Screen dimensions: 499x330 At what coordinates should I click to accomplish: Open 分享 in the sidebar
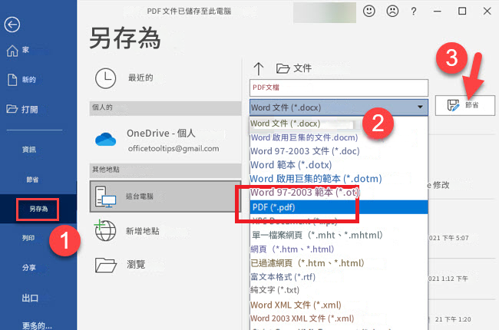point(29,268)
